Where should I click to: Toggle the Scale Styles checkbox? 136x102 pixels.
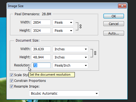[11, 75]
